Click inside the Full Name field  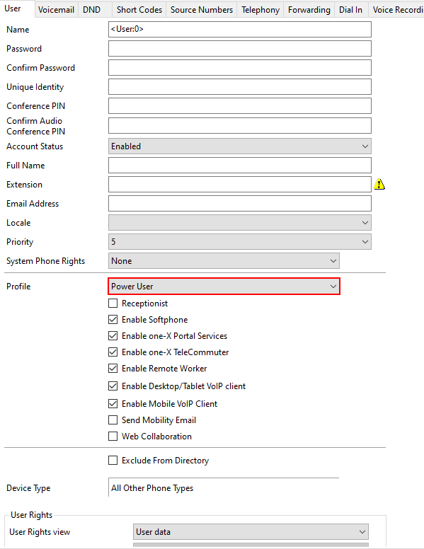(x=240, y=166)
